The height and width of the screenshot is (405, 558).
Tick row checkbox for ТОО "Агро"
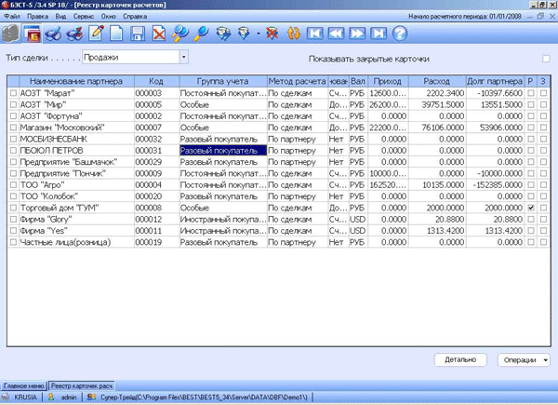[x=13, y=185]
